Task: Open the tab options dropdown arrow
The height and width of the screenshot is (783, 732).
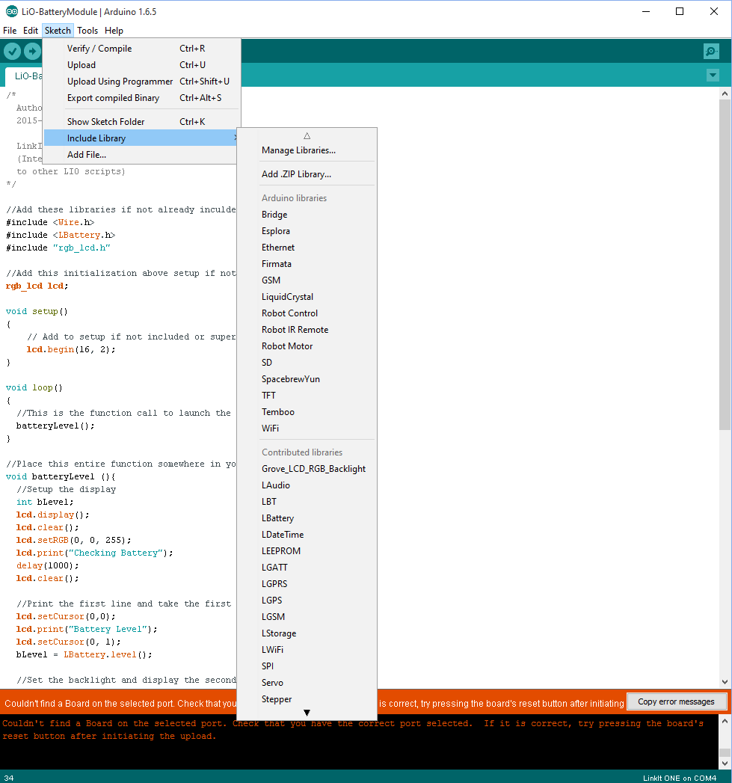Action: (713, 76)
